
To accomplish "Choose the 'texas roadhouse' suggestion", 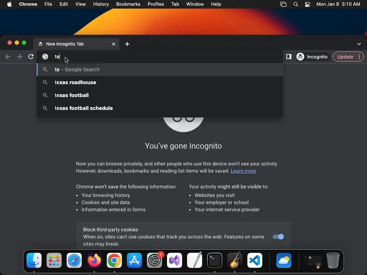I will click(160, 82).
